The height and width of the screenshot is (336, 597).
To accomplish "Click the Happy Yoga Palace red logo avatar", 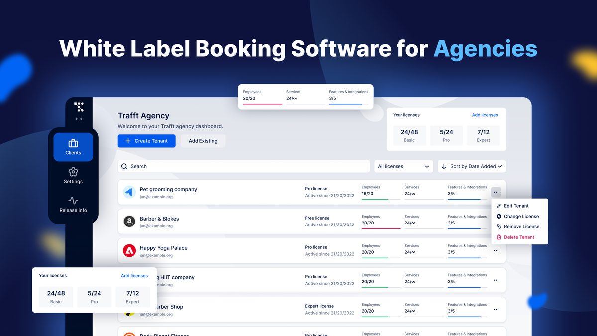I will tap(129, 250).
